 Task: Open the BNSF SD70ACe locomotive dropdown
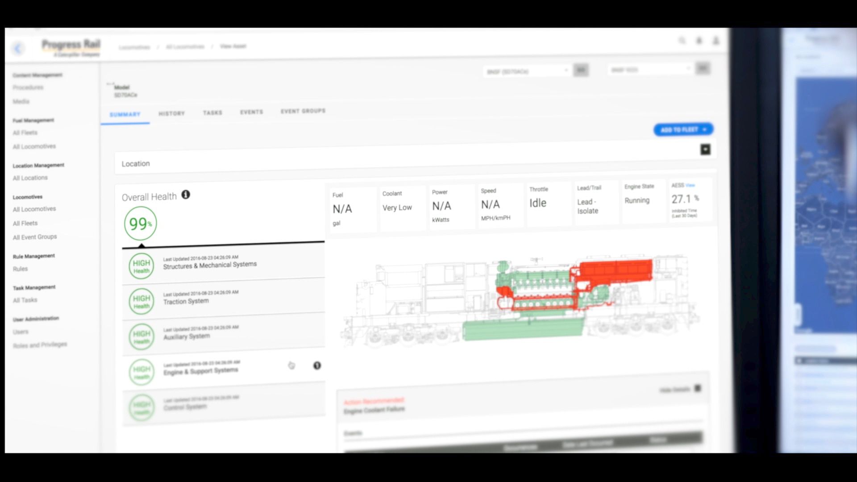tap(527, 71)
